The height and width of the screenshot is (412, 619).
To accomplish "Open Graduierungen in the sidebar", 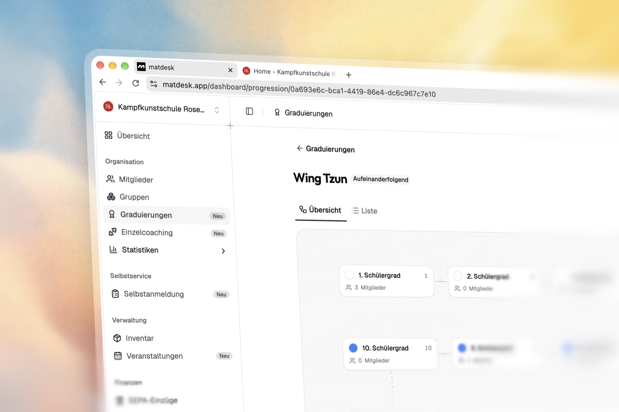I will tap(166, 215).
